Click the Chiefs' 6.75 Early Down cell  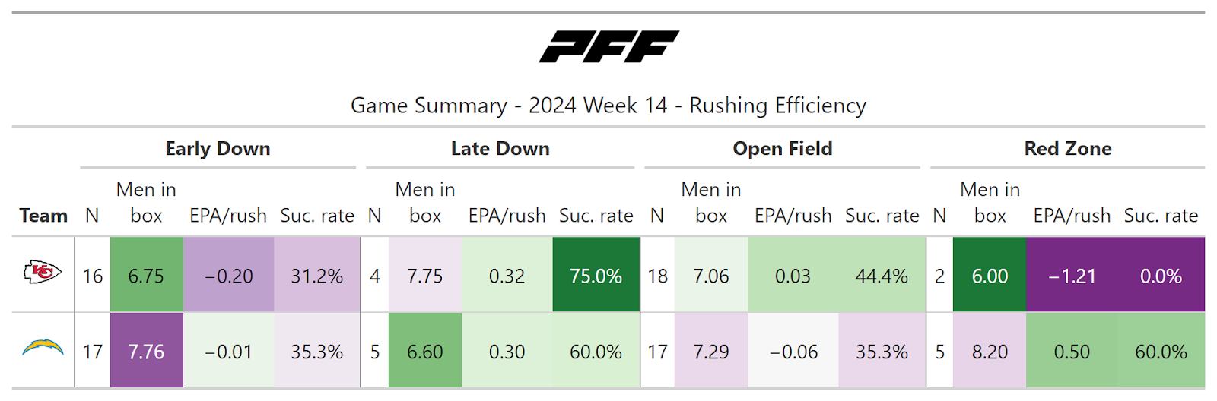(x=146, y=276)
